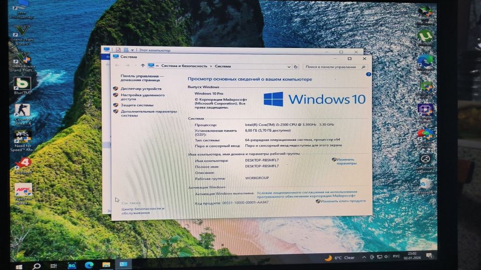Open the purple CPU-Z style desktop shortcut
The width and height of the screenshot is (481, 270).
pyautogui.click(x=425, y=113)
